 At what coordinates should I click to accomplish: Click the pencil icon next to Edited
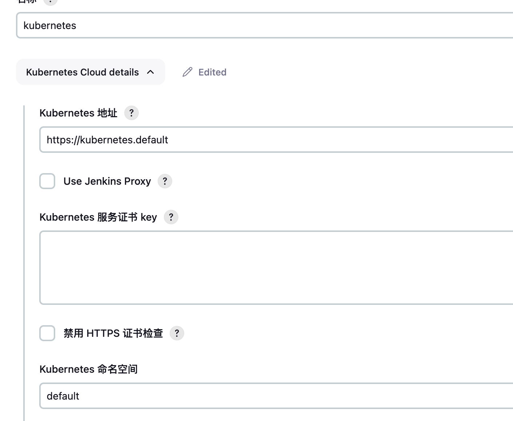187,72
